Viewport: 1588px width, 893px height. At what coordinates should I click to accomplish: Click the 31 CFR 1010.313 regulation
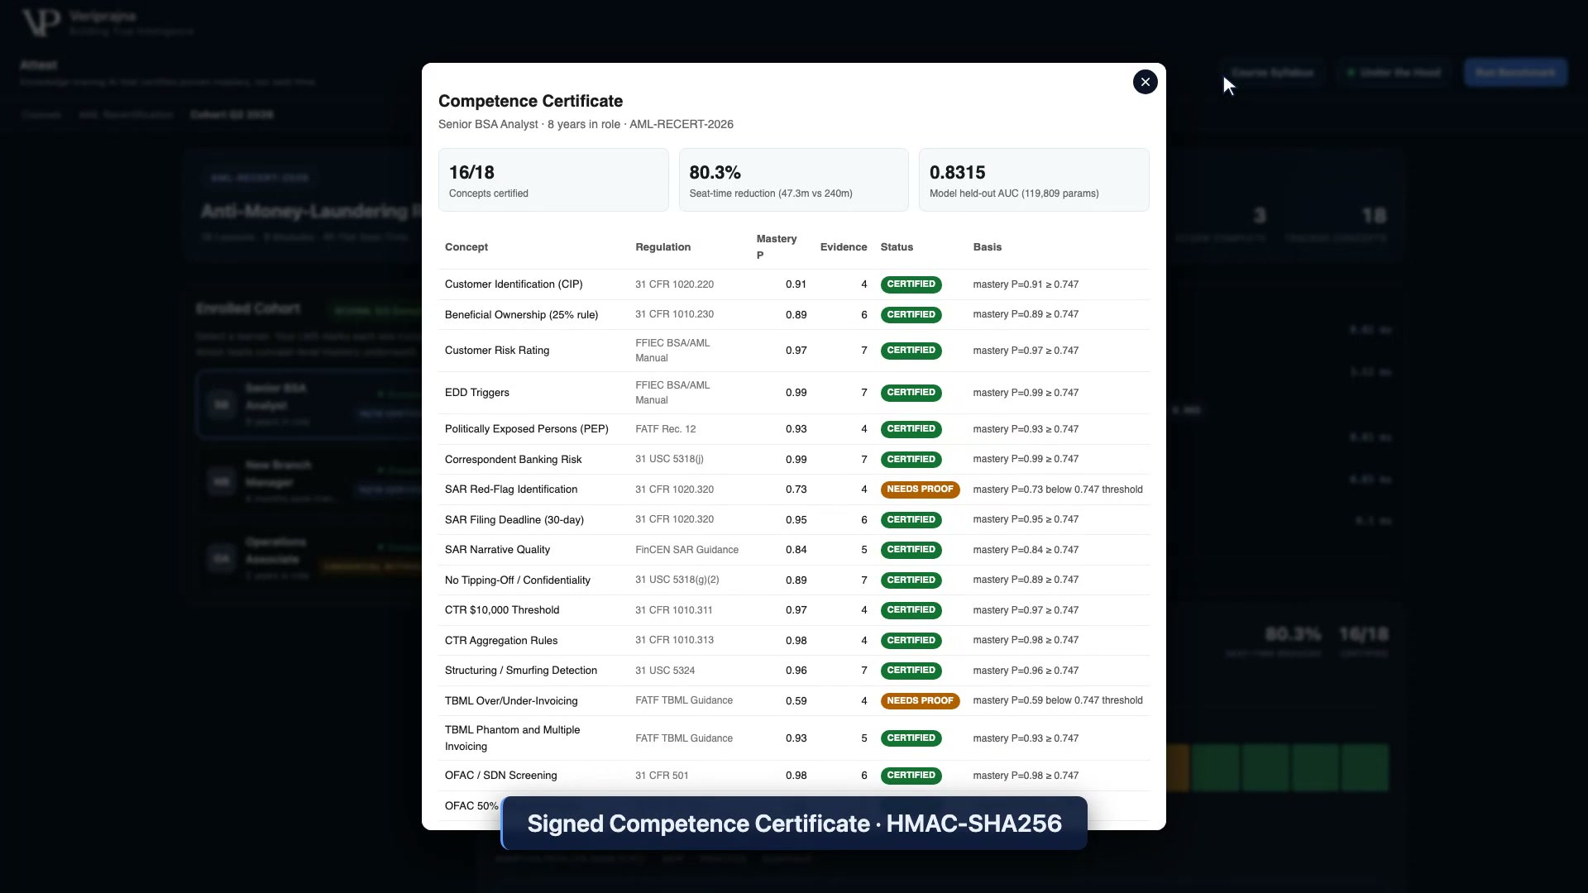click(674, 641)
